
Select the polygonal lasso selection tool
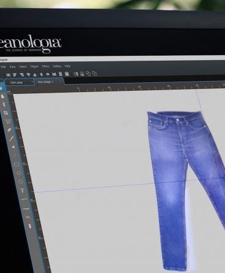pyautogui.click(x=8, y=121)
